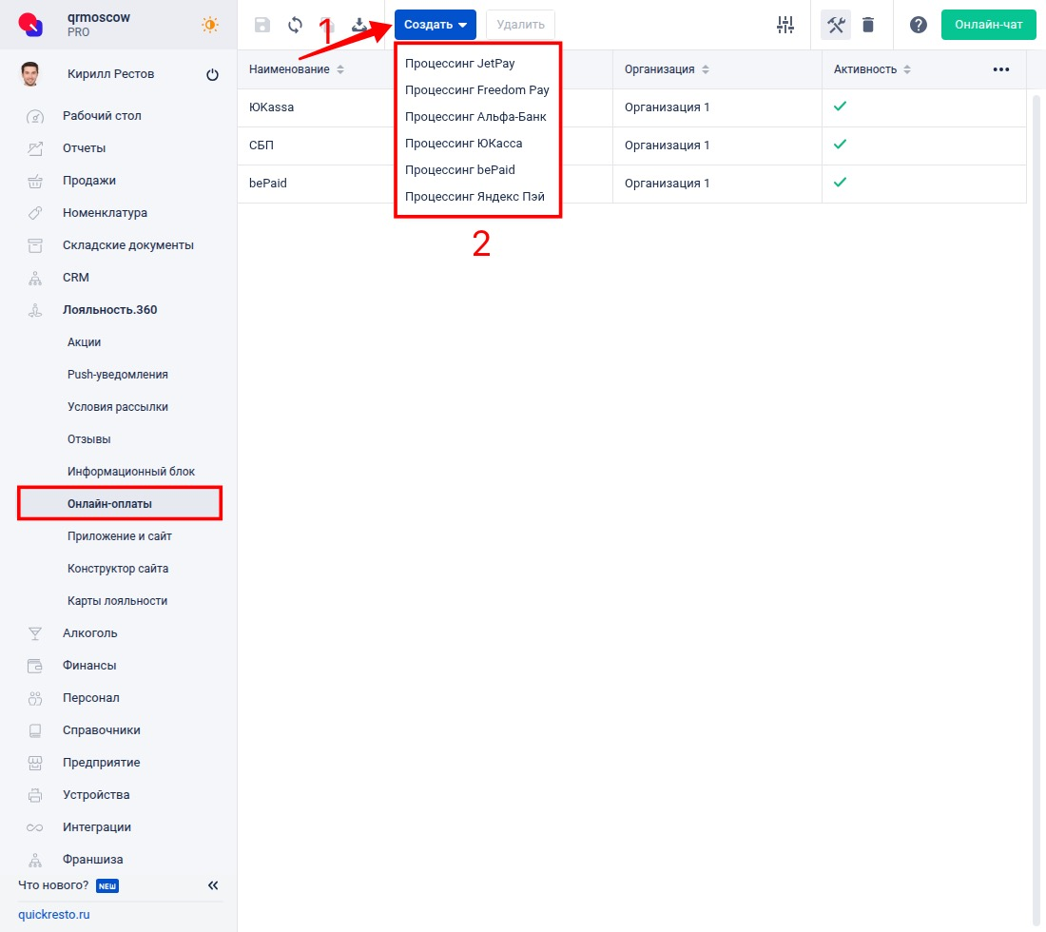Image resolution: width=1046 pixels, height=932 pixels.
Task: Open help via the question mark icon
Action: (918, 26)
